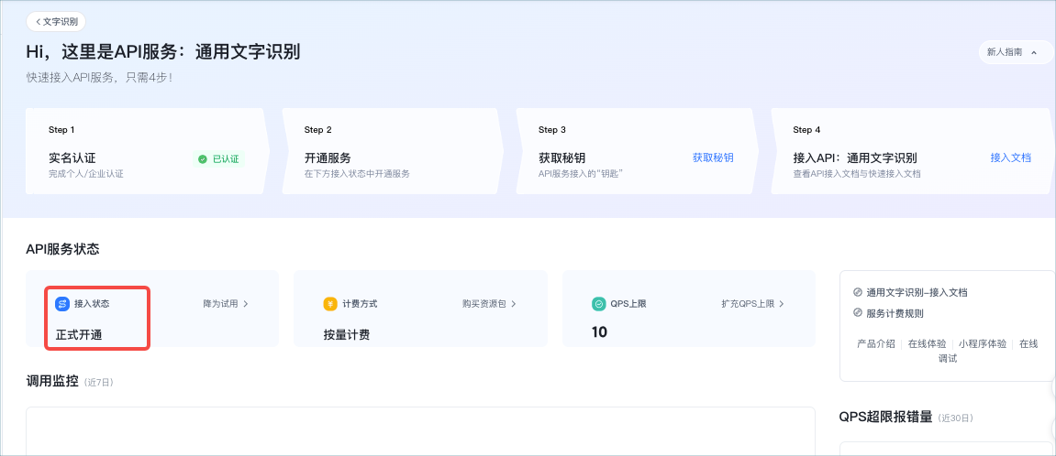Open 通用文字识别-接入文档 link

(x=917, y=293)
